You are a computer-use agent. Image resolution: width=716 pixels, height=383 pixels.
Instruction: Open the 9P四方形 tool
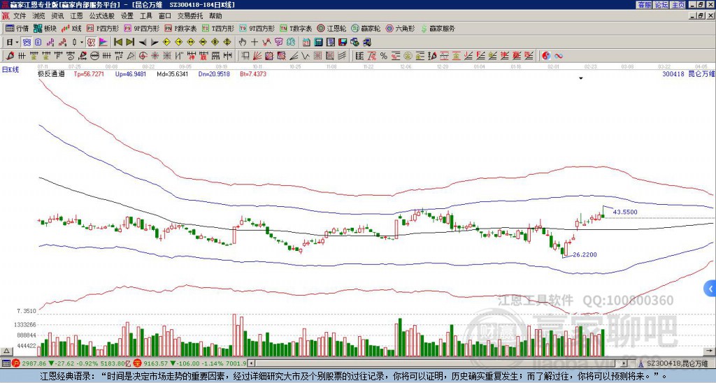(x=141, y=28)
